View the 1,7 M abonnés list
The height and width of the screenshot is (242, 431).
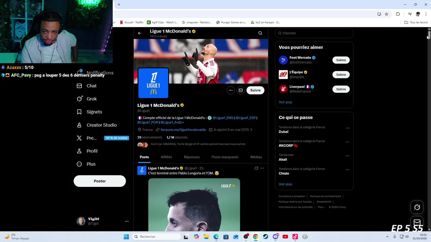[177, 137]
